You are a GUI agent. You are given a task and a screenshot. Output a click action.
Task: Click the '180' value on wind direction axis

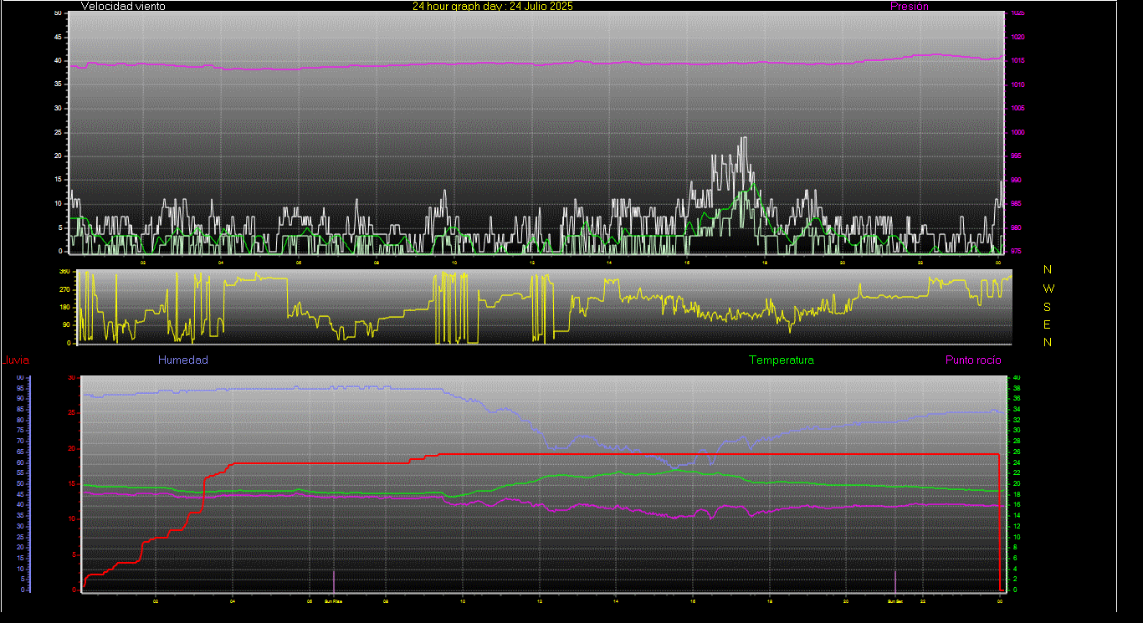point(65,307)
